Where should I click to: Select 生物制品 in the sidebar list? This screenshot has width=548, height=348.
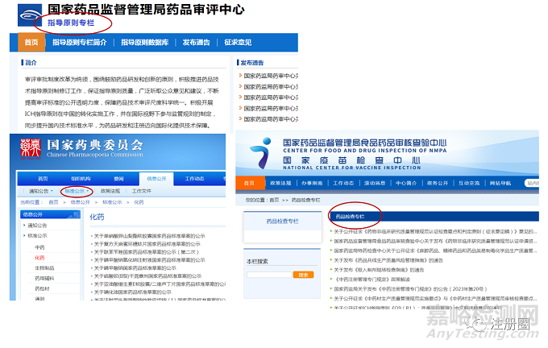[45, 267]
